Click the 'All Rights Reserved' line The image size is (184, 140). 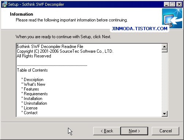tap(34, 56)
